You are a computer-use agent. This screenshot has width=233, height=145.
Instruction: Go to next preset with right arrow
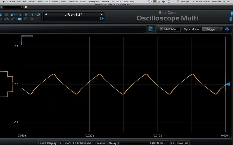[101, 14]
